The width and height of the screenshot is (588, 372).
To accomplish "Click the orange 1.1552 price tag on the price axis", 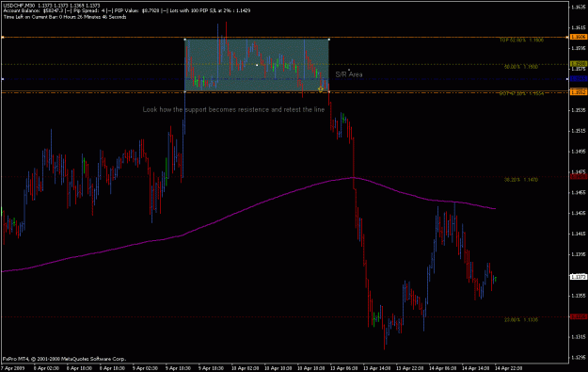I will (579, 92).
